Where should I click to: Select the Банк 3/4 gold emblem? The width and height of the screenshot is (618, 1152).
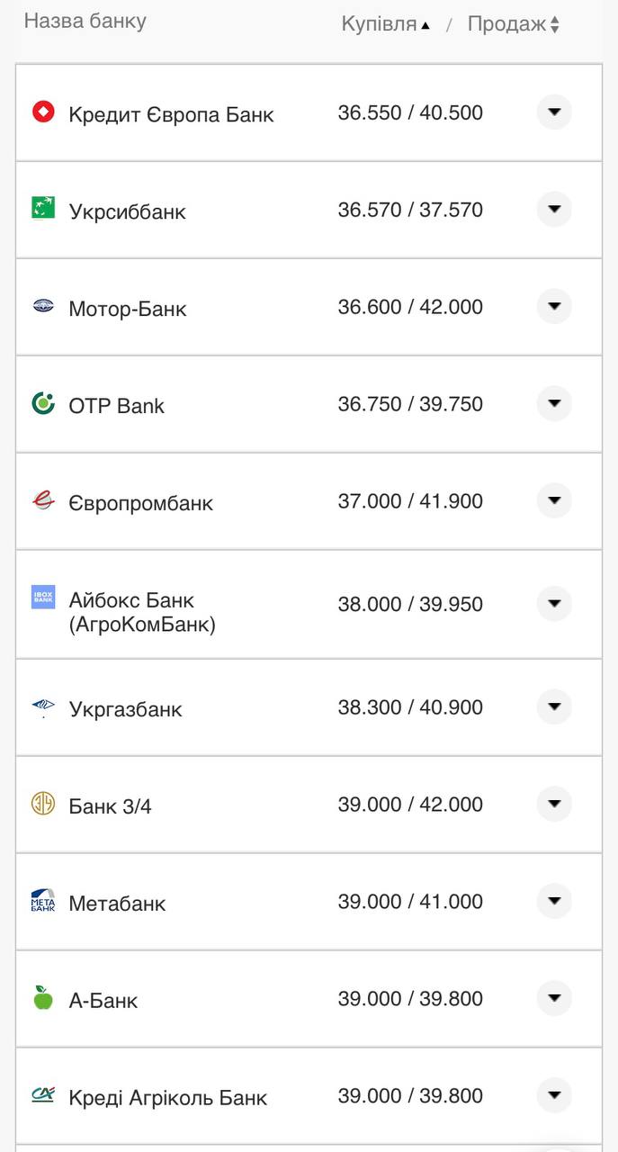click(x=42, y=804)
